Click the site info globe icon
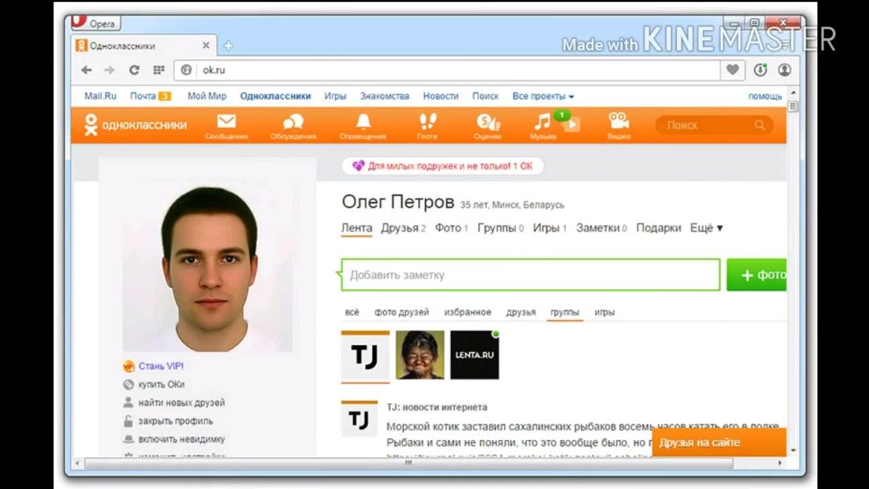Screen dimensions: 869x489 (x=186, y=70)
